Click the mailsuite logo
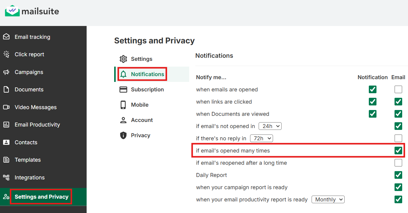 (x=32, y=12)
